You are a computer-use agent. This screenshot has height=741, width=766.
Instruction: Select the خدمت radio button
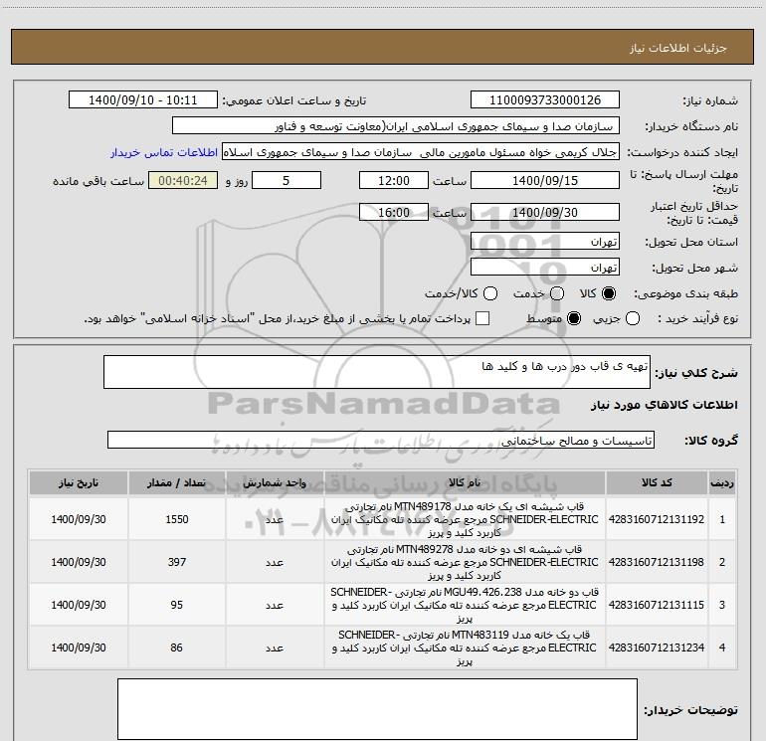557,293
